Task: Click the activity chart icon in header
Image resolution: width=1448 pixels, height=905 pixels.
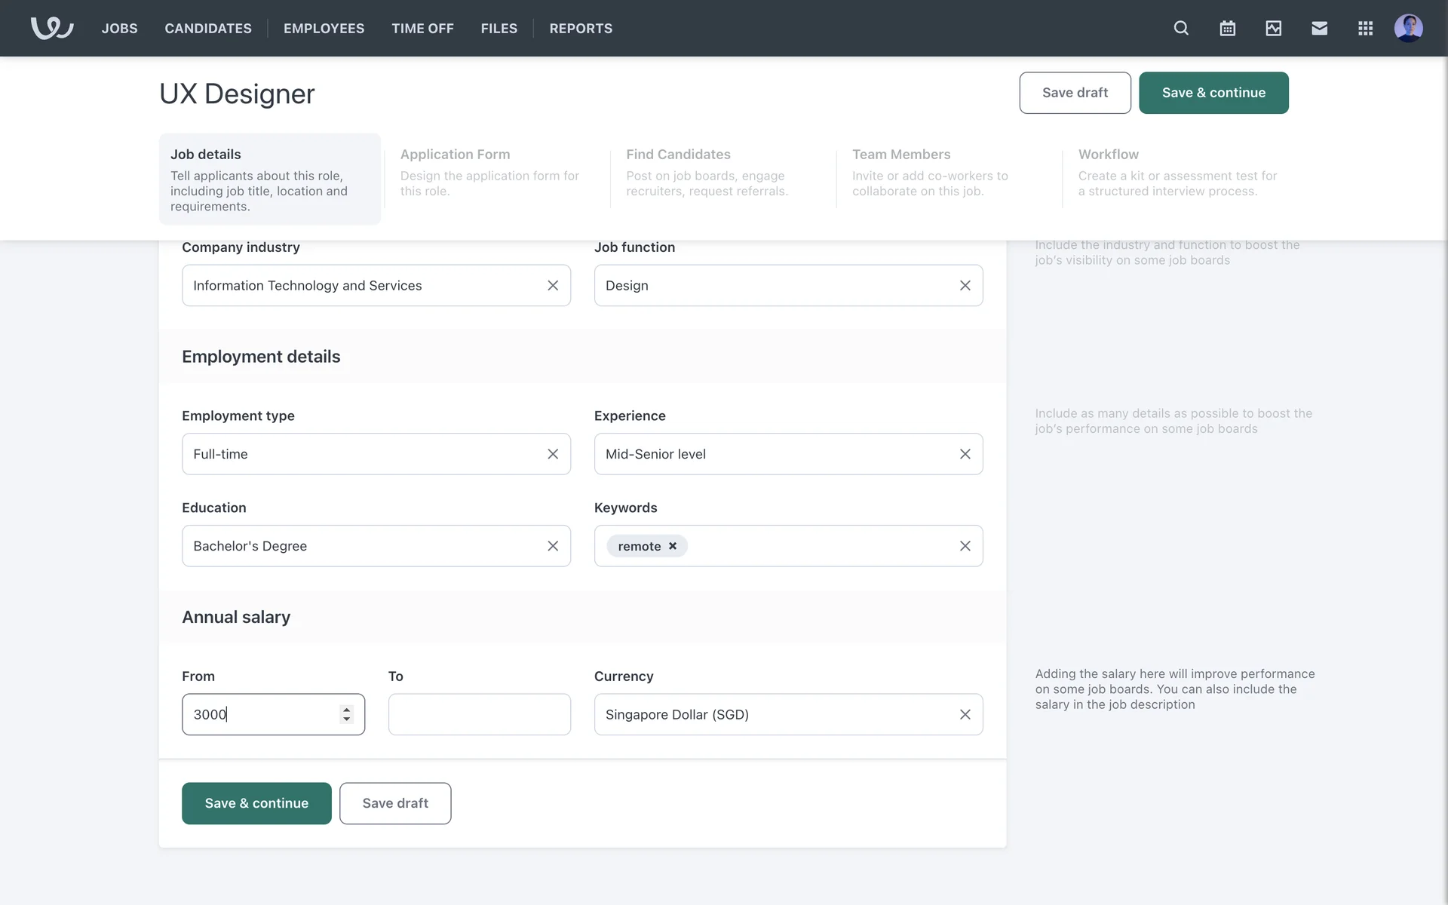Action: click(x=1273, y=28)
